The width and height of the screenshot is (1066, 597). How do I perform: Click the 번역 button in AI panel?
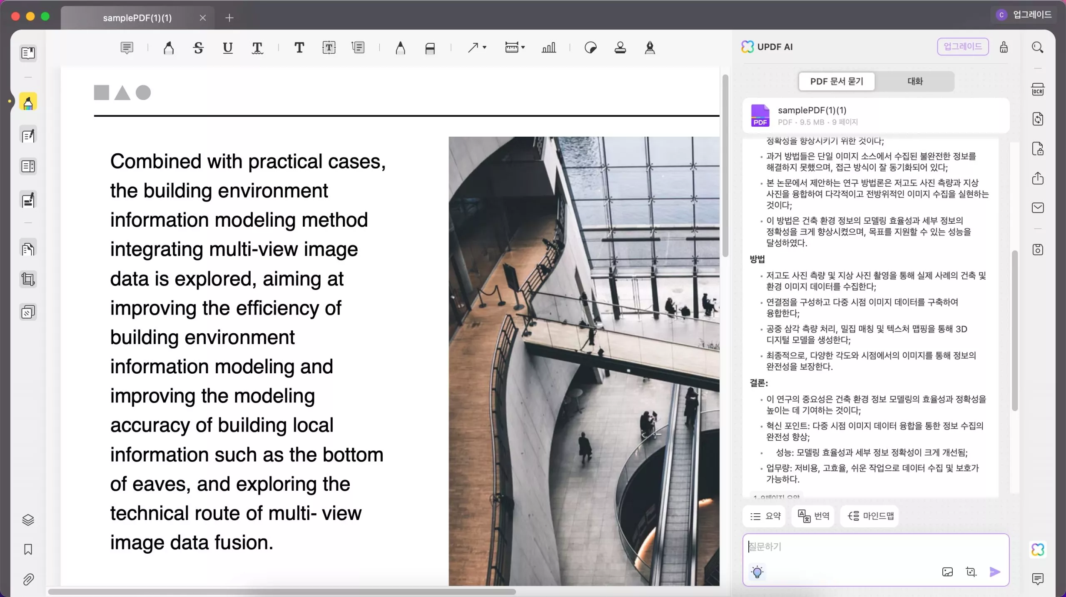pos(813,516)
